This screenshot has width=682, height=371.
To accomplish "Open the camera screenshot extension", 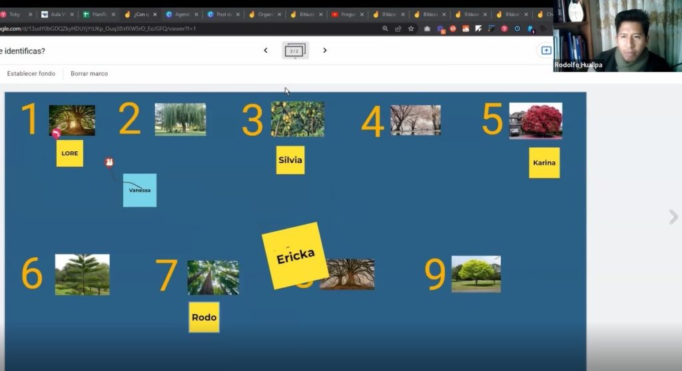I will tap(427, 29).
